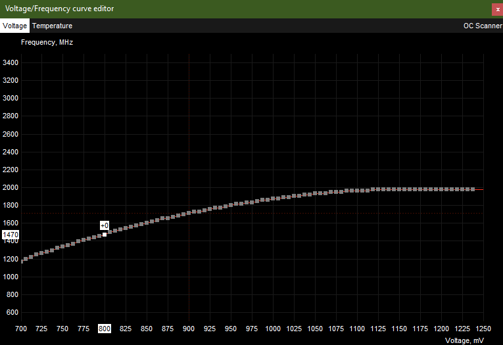The image size is (503, 345).
Task: Click the curve point at 950 mV
Action: tap(231, 205)
